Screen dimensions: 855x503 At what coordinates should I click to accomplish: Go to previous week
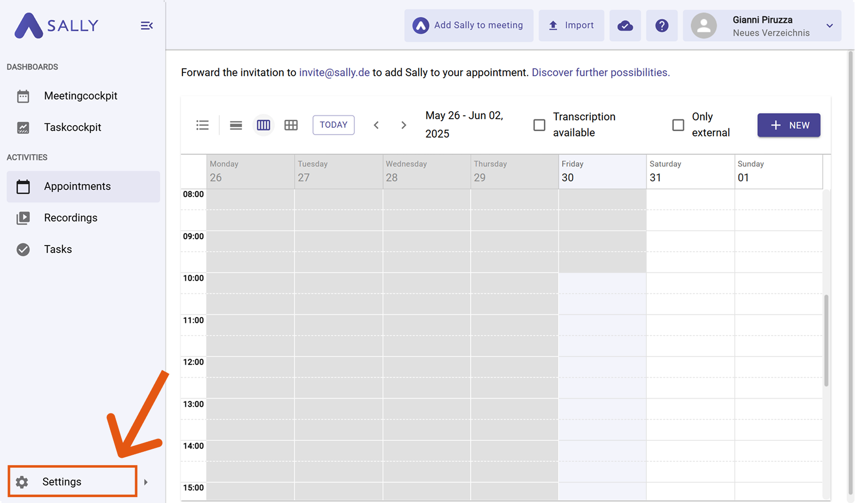pyautogui.click(x=376, y=125)
